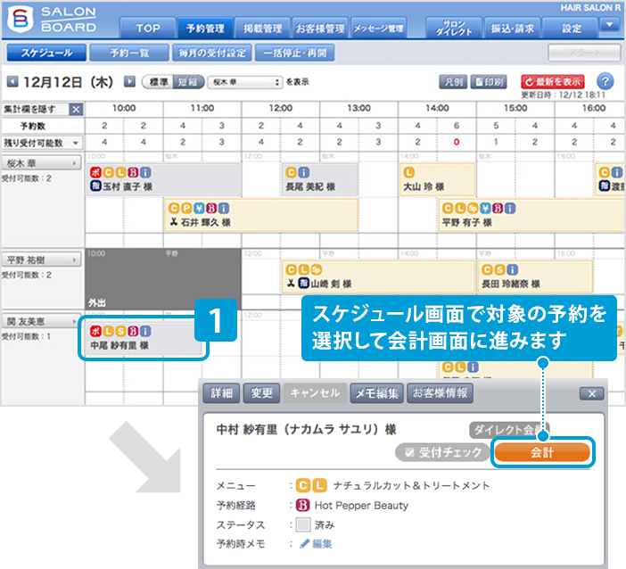Click the L menu icon in popup
Image resolution: width=626 pixels, height=569 pixels.
[x=319, y=485]
